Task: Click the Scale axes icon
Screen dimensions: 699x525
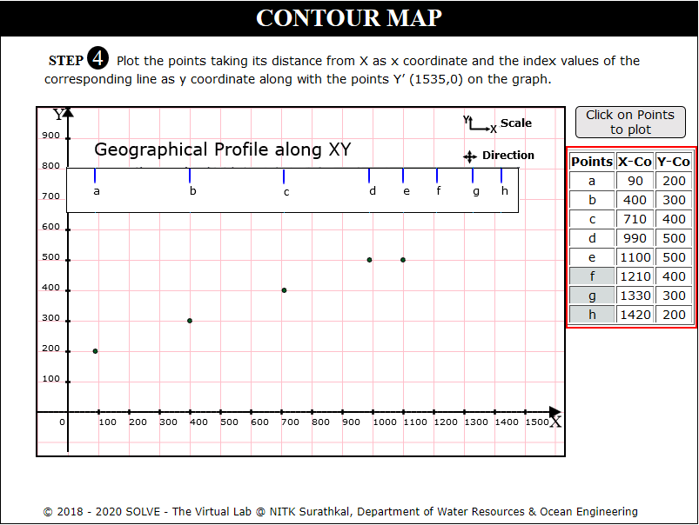Action: click(x=479, y=123)
